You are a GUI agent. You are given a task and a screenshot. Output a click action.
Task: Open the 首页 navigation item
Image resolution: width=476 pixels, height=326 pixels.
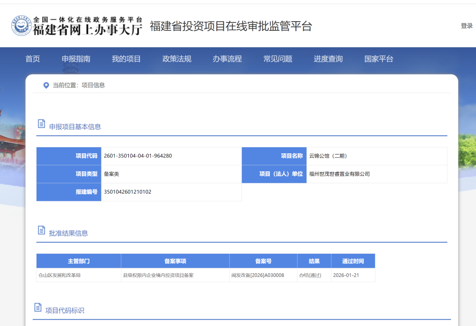point(33,59)
